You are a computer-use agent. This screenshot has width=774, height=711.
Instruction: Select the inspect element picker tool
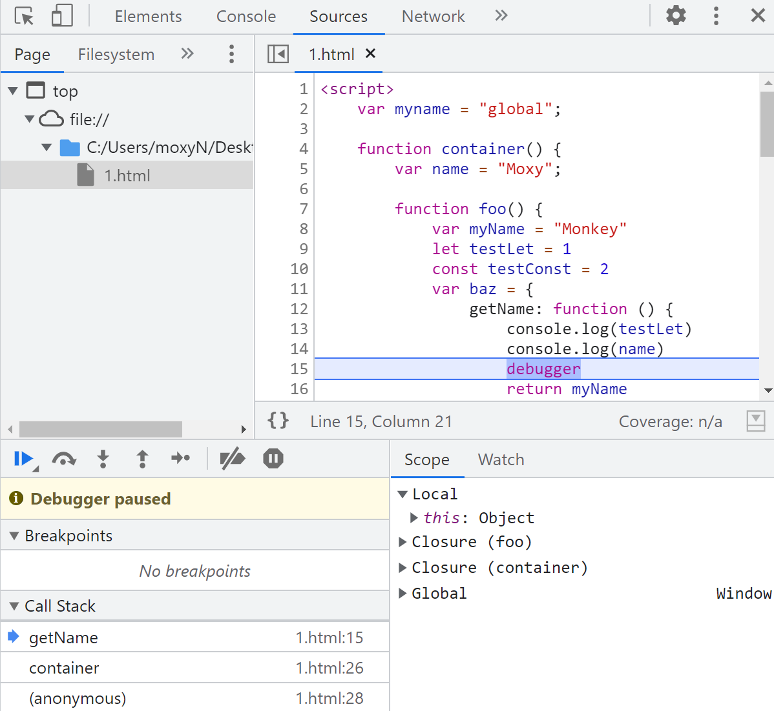click(24, 15)
